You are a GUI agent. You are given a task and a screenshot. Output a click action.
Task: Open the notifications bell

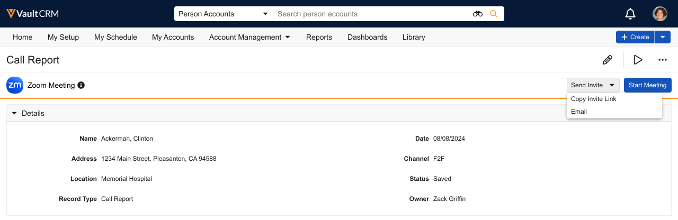630,14
